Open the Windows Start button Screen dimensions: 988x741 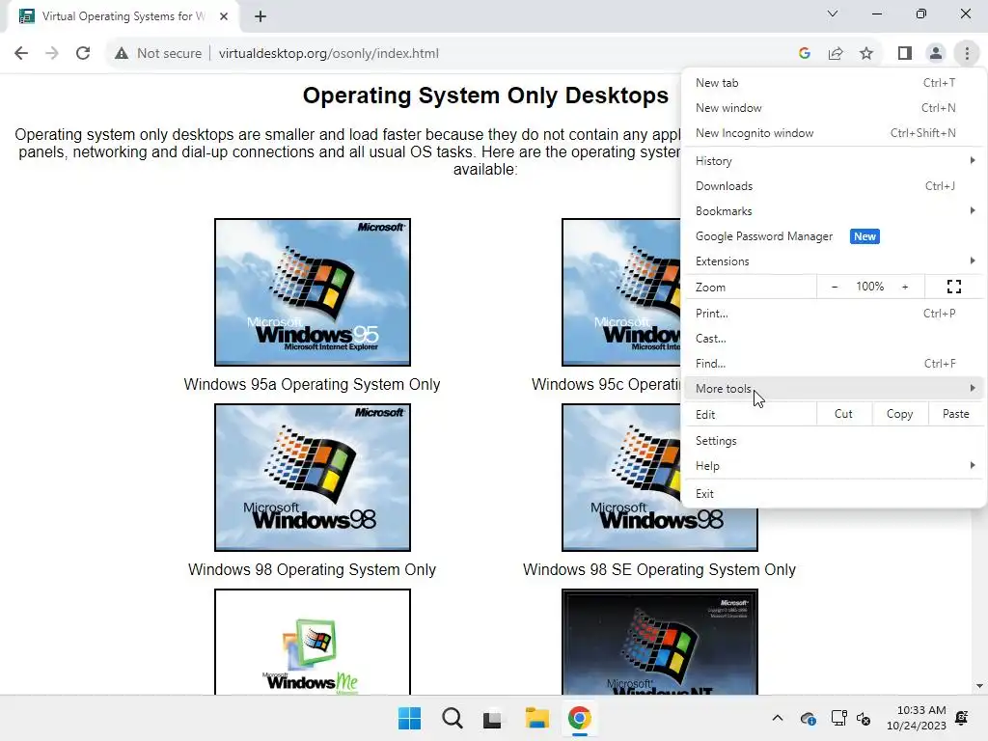409,718
